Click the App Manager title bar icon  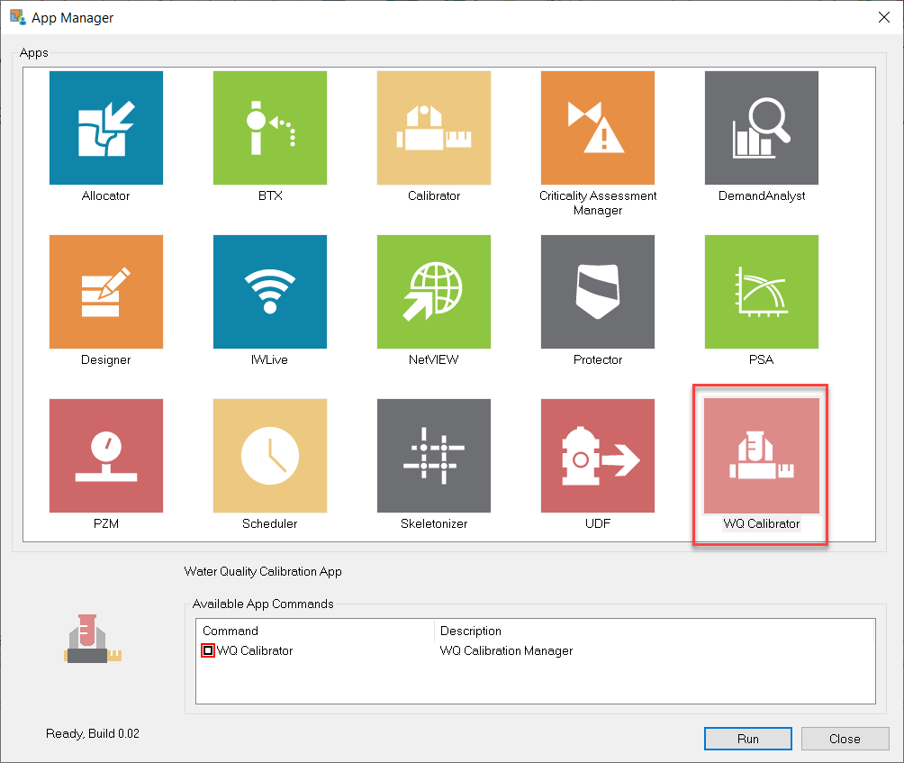coord(18,17)
